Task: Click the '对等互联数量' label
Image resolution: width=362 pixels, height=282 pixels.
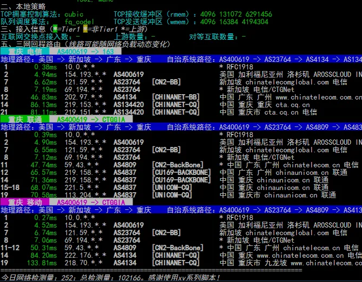Action: 212,37
